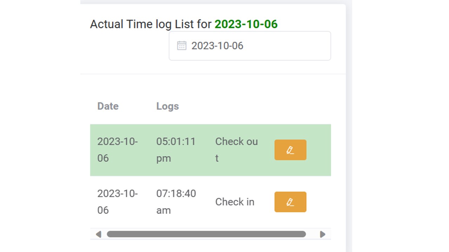Sort by the Date column header
The height and width of the screenshot is (252, 449).
point(108,106)
